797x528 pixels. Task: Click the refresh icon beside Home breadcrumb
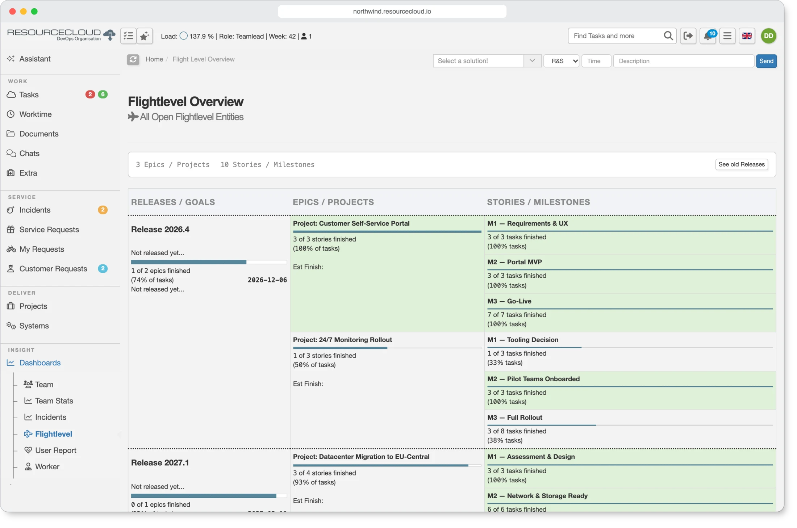coord(133,59)
